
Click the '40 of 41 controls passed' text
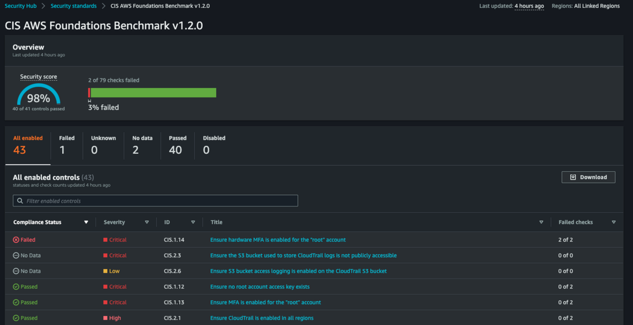tap(39, 109)
